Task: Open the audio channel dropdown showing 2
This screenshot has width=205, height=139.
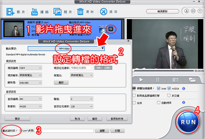Action: pyautogui.click(x=82, y=99)
